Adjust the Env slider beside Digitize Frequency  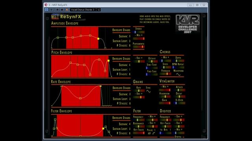tap(179, 120)
